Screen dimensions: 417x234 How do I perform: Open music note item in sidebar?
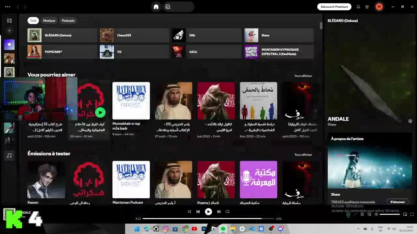pos(9,156)
